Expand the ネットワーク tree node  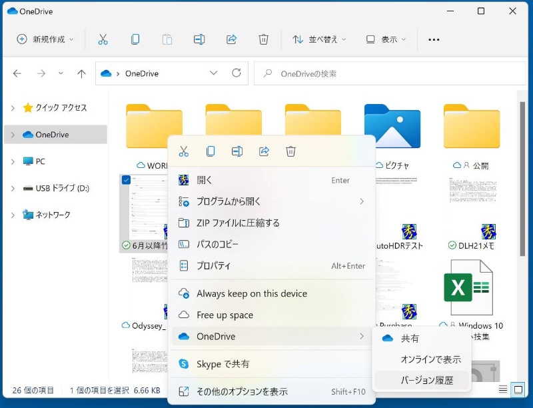(x=13, y=215)
